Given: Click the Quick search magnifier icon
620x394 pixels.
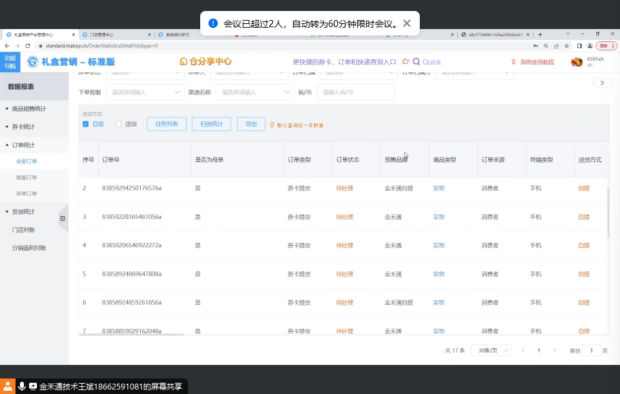Looking at the screenshot, I should tap(417, 62).
